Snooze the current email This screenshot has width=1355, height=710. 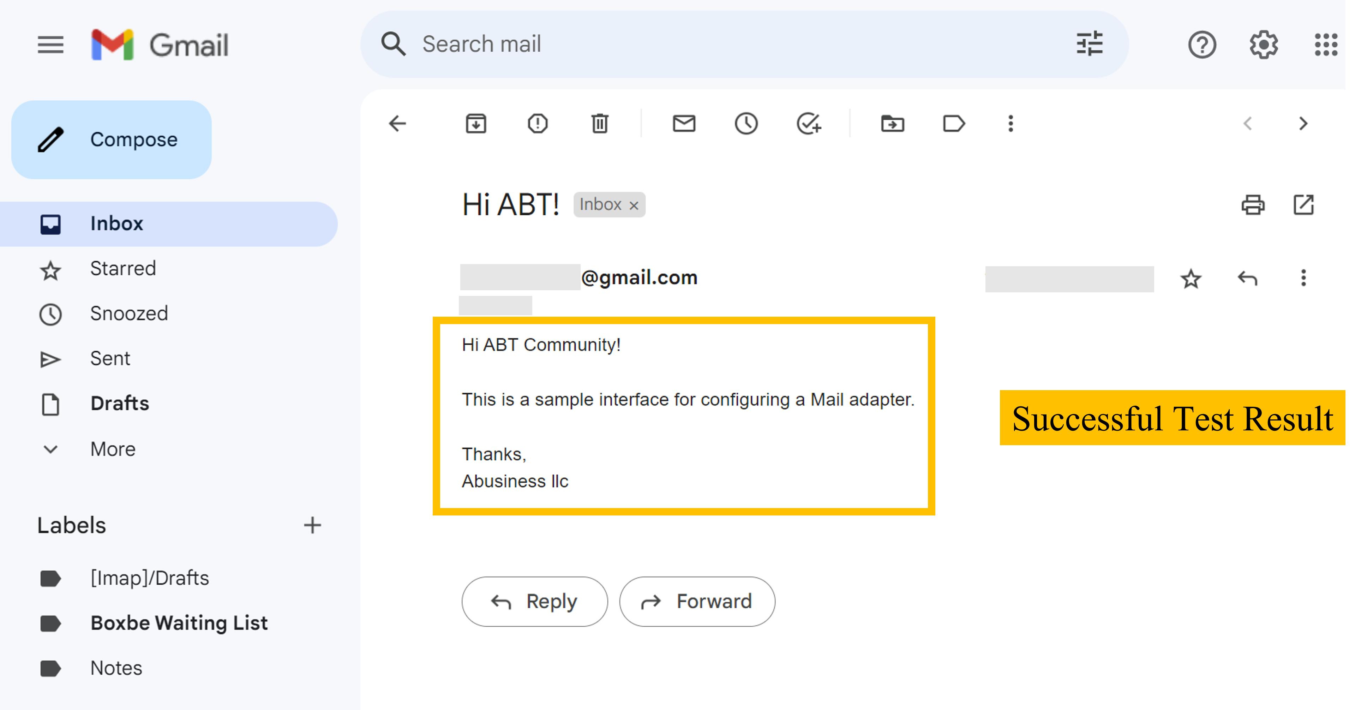(x=747, y=124)
